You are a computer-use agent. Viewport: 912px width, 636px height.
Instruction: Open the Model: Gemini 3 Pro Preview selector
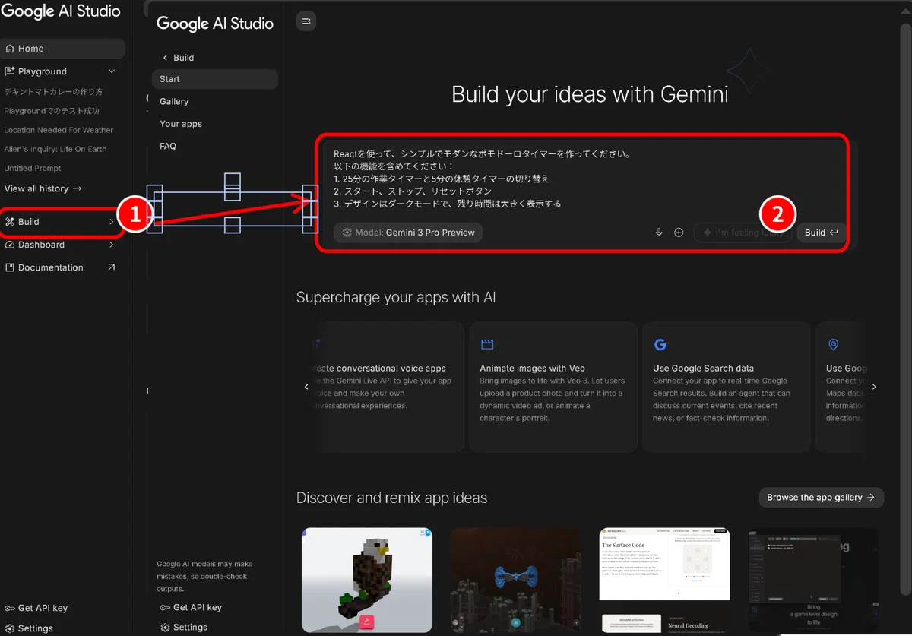(x=408, y=233)
